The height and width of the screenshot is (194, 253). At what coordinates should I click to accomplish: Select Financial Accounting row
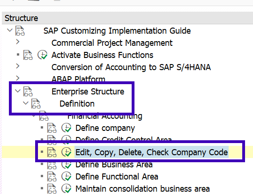pos(105,116)
